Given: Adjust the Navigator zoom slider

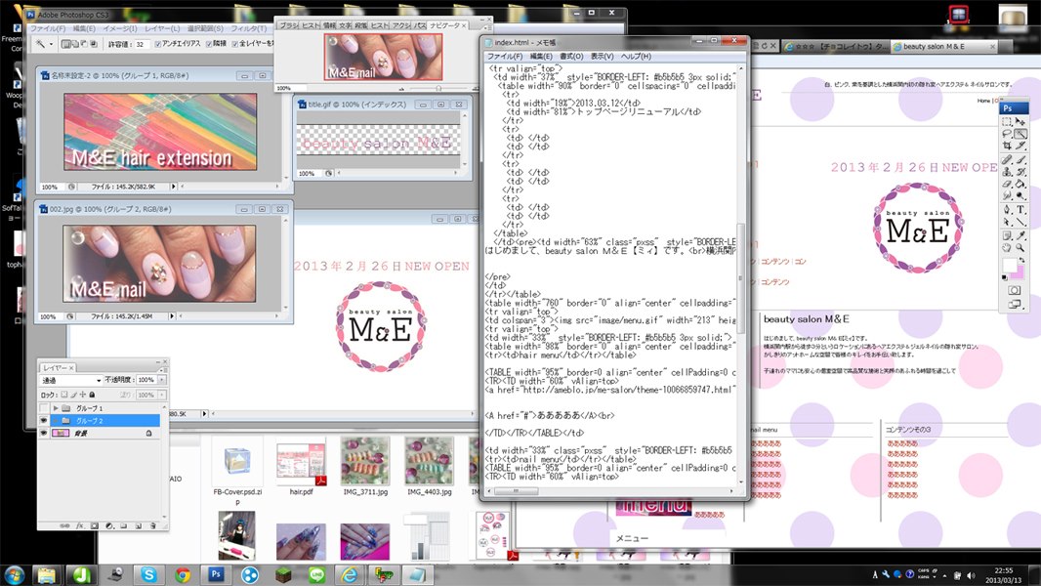Looking at the screenshot, I should (438, 88).
